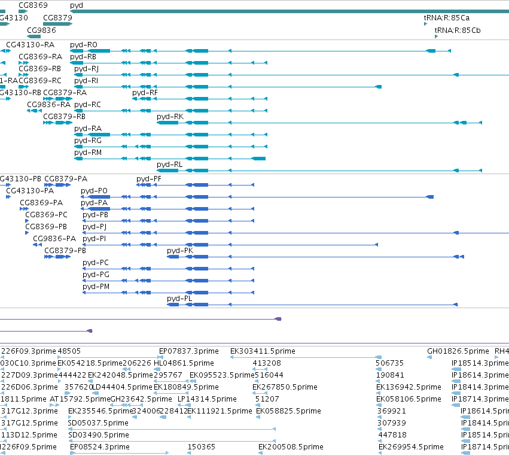Click the CG8369-RC transcript label

point(40,80)
